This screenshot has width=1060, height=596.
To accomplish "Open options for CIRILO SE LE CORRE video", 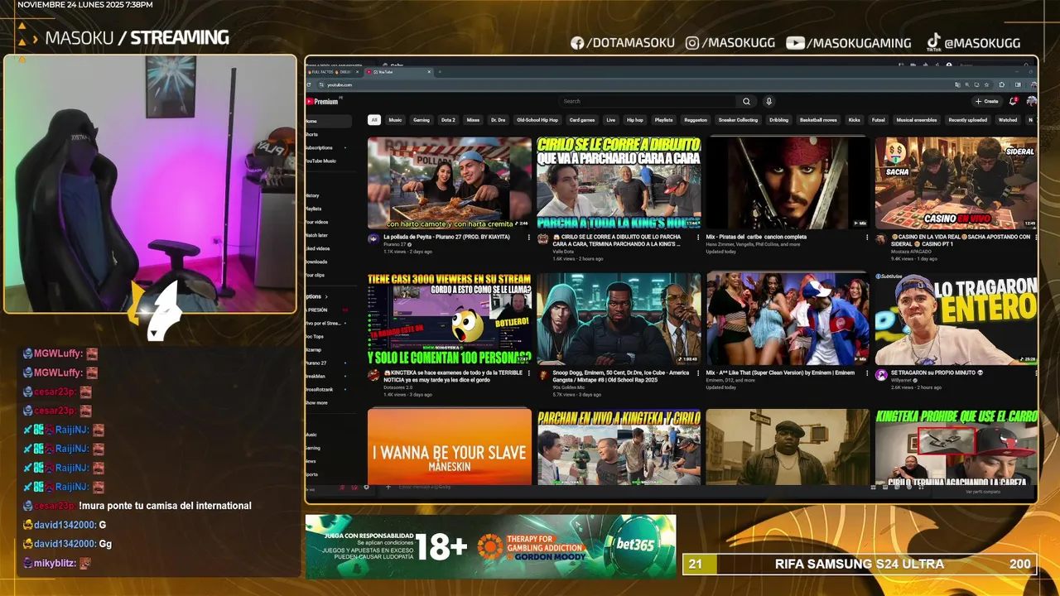I will click(x=697, y=237).
